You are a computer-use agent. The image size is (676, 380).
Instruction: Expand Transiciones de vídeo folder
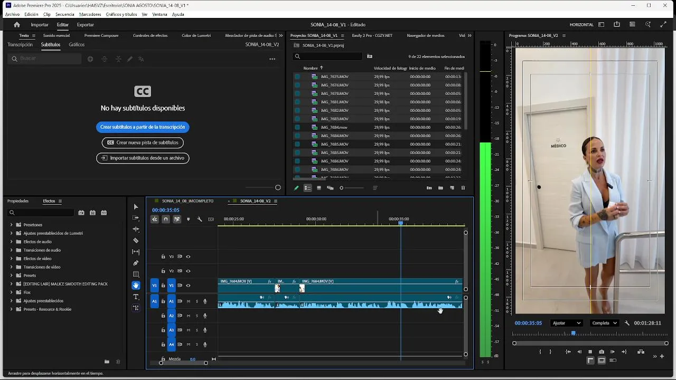point(11,267)
